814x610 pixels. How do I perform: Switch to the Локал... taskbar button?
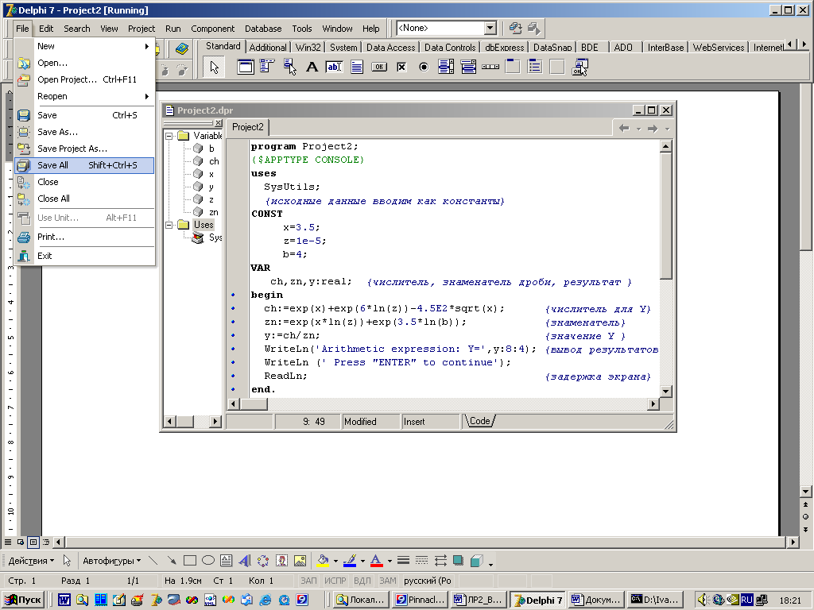point(361,600)
